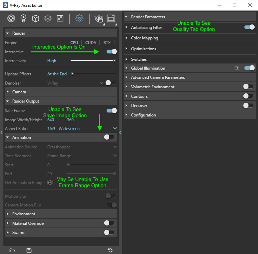258x254 pixels.
Task: Enable the Animation toggle
Action: pos(109,137)
